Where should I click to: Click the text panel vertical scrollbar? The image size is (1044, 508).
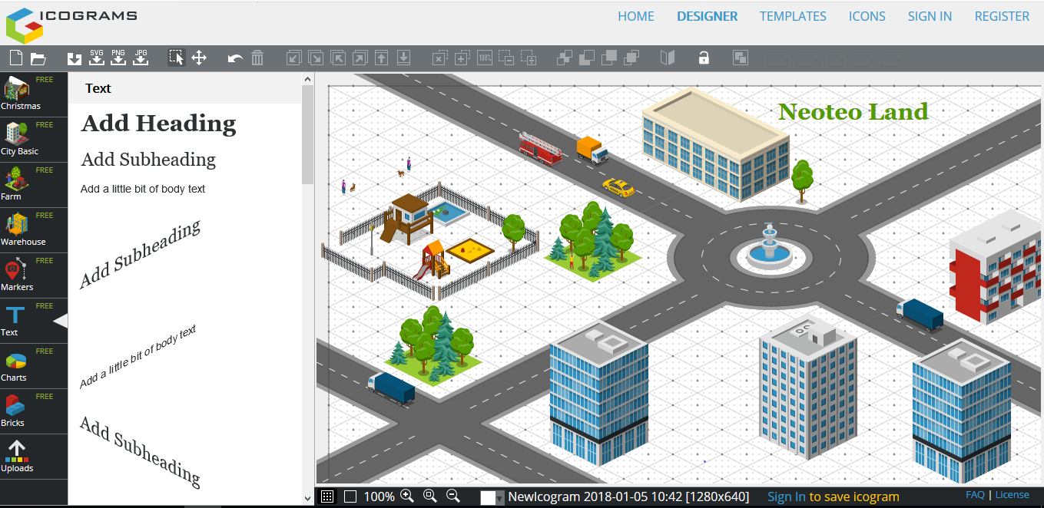point(307,135)
